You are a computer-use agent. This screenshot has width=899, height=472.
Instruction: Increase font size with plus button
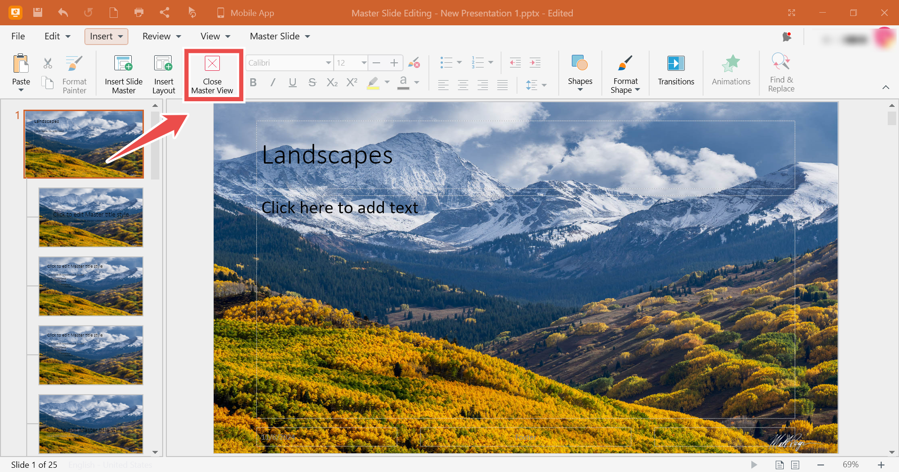point(394,63)
